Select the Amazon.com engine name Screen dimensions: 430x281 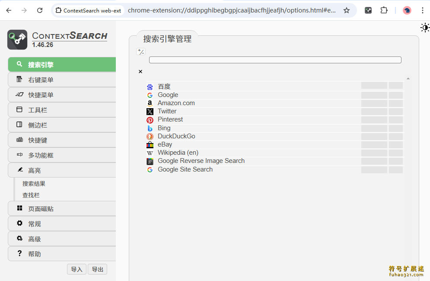[176, 103]
